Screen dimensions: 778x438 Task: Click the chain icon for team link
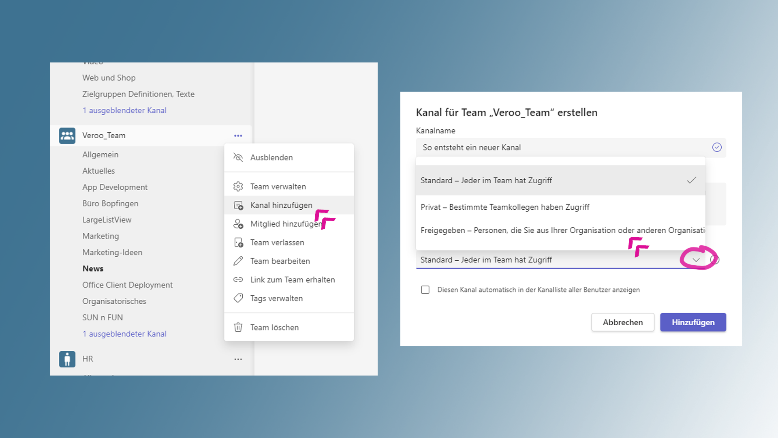click(238, 280)
